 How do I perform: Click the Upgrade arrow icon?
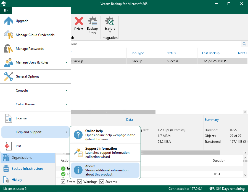coord(9,21)
